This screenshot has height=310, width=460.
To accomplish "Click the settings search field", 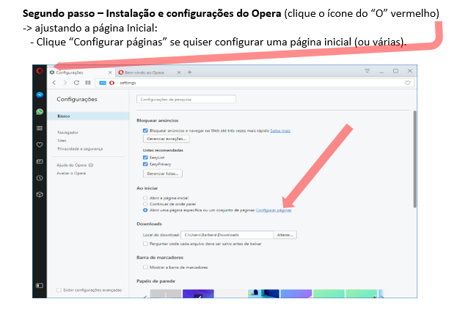I will pos(186,100).
